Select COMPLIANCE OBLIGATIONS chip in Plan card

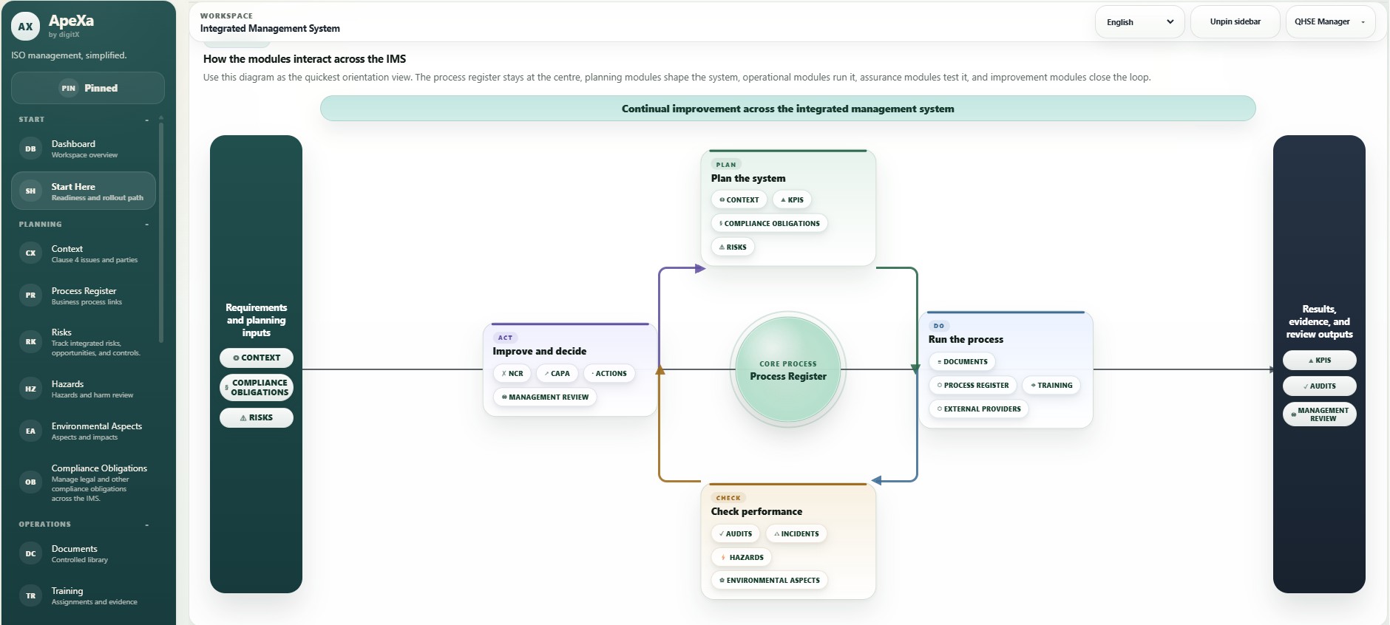coord(769,223)
